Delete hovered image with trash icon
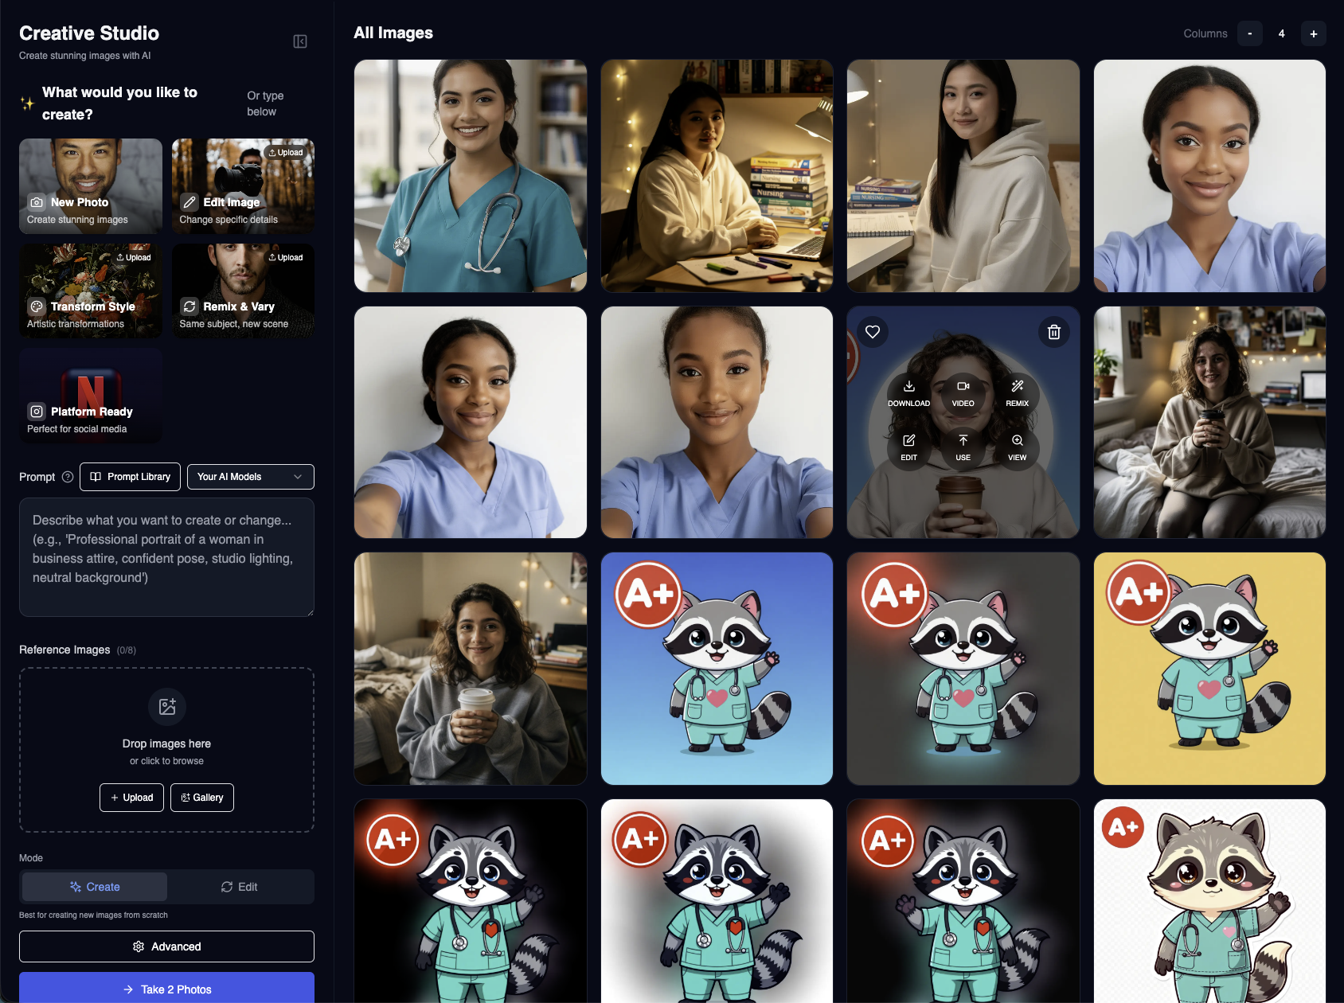This screenshot has width=1344, height=1003. 1053,332
